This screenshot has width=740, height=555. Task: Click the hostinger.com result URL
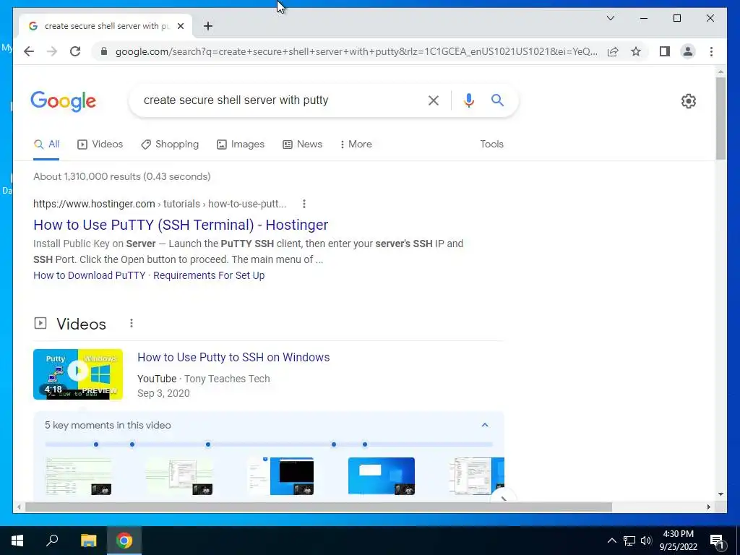tap(160, 204)
